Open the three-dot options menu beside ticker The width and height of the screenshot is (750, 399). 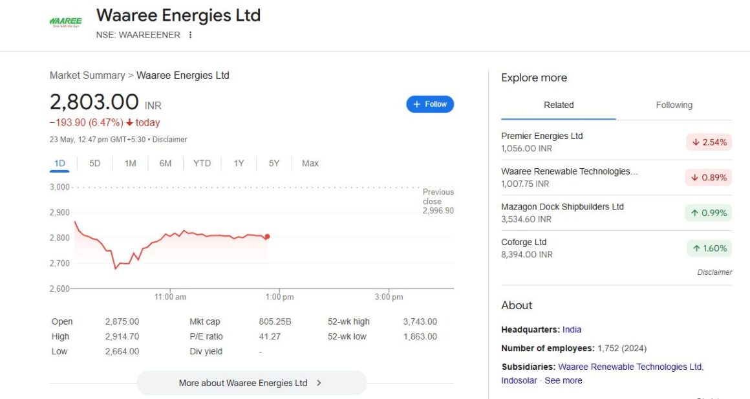(190, 35)
